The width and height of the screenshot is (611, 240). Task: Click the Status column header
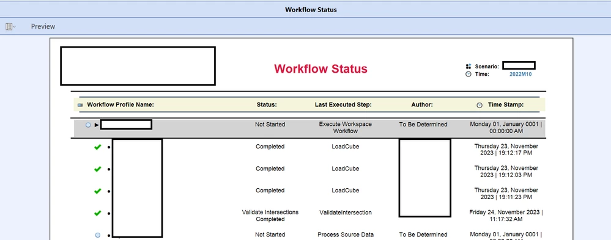coord(267,104)
